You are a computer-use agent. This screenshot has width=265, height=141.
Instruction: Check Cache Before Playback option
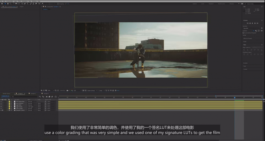click(x=243, y=33)
